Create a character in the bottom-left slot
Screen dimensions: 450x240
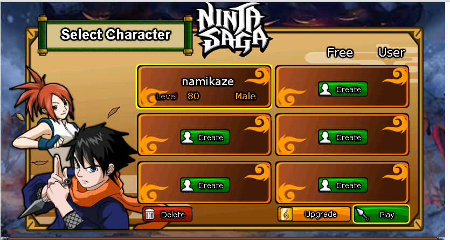tap(205, 185)
